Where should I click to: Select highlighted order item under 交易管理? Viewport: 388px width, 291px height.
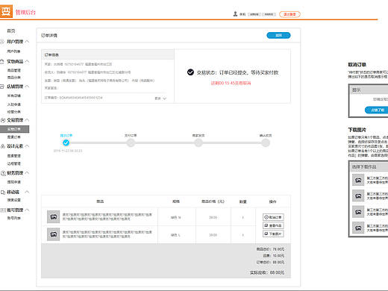tap(14, 129)
